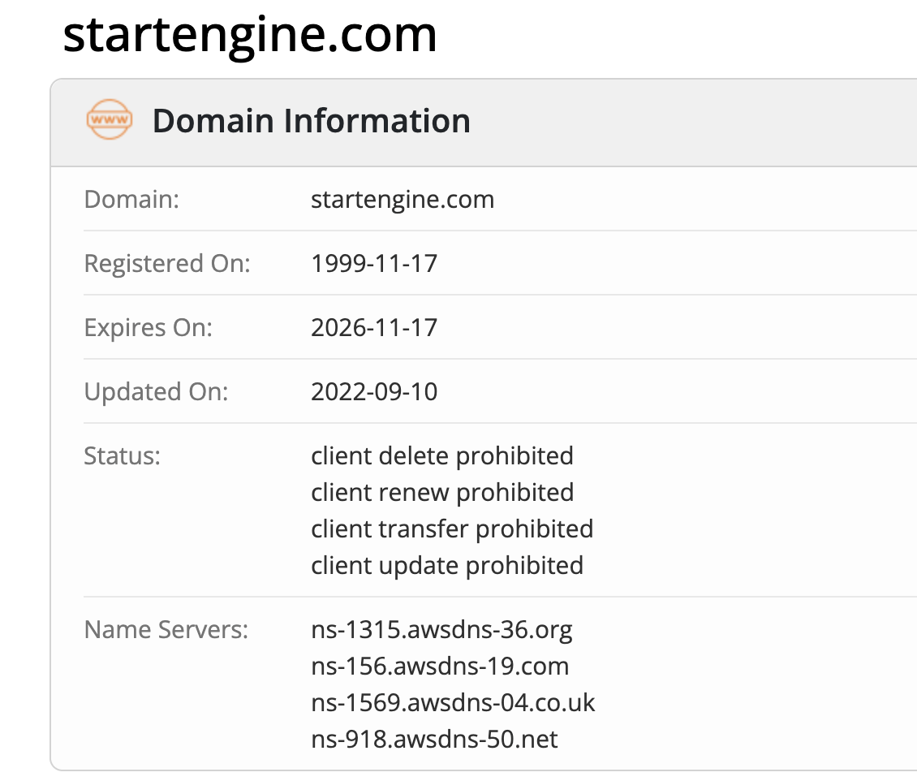Click the Registered On: label
This screenshot has height=781, width=917.
(167, 263)
